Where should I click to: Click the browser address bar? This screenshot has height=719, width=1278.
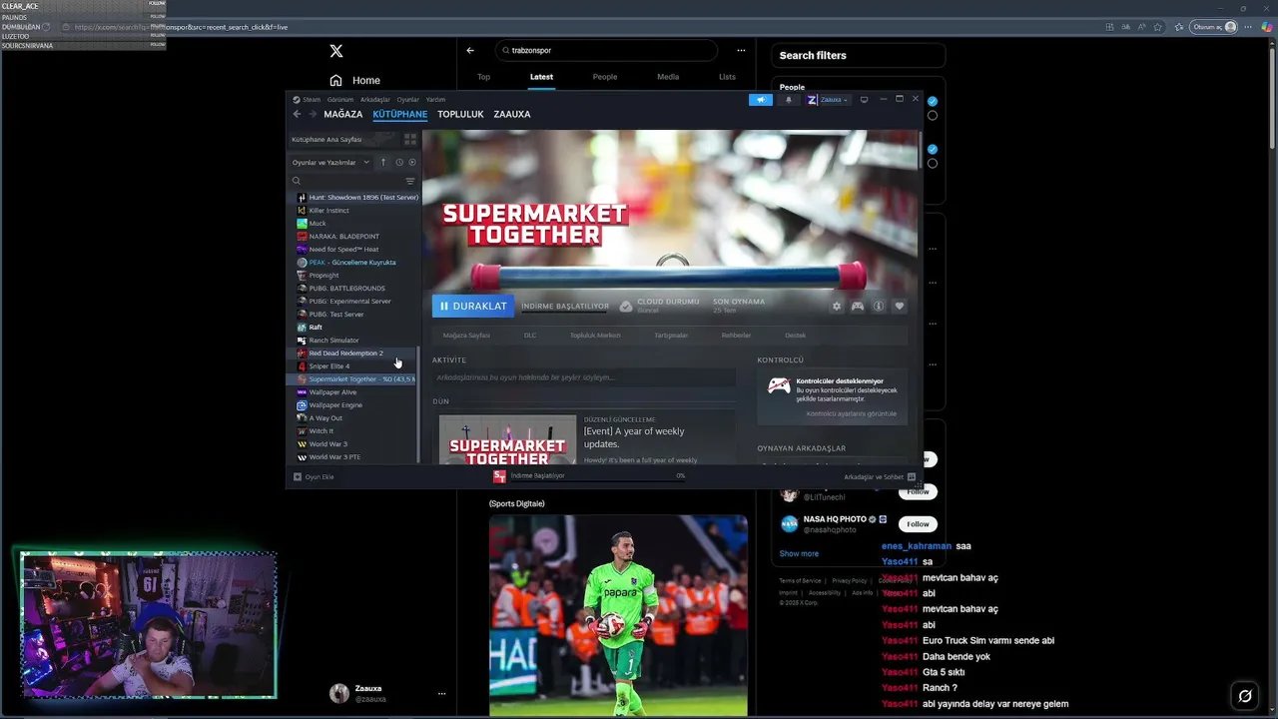579,27
